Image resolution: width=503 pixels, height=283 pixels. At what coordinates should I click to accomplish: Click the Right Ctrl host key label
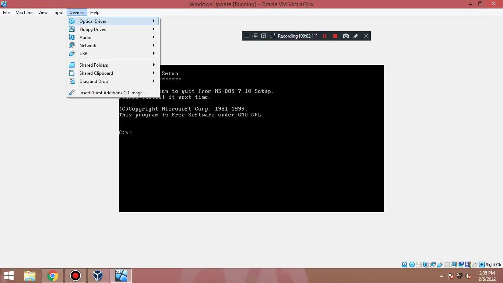pyautogui.click(x=494, y=265)
